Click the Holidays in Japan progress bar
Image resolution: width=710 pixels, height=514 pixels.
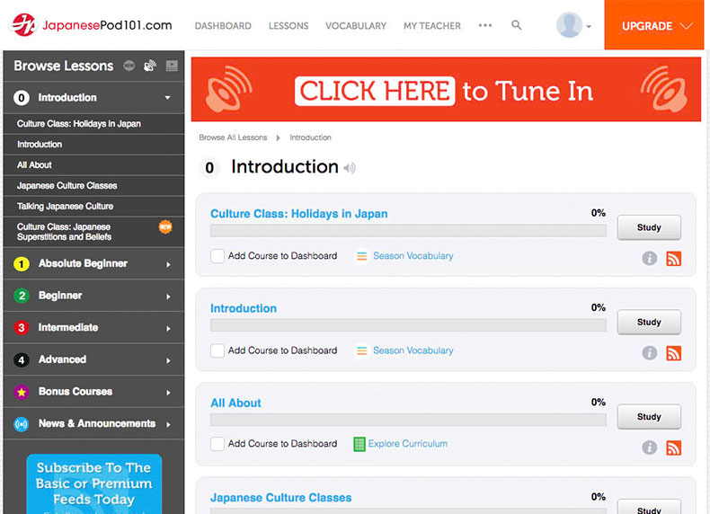point(408,231)
